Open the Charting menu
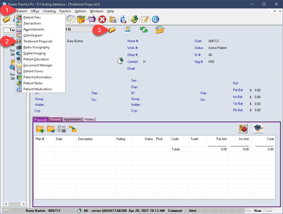Image resolution: width=283 pixels, height=214 pixels. click(x=49, y=11)
